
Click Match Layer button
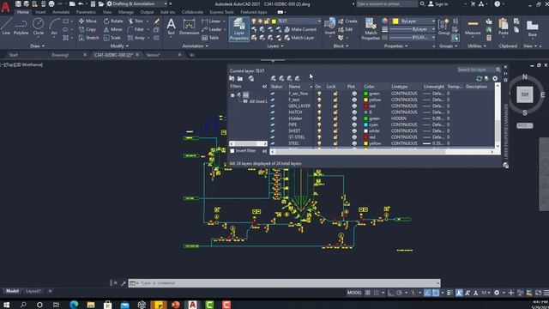(299, 38)
